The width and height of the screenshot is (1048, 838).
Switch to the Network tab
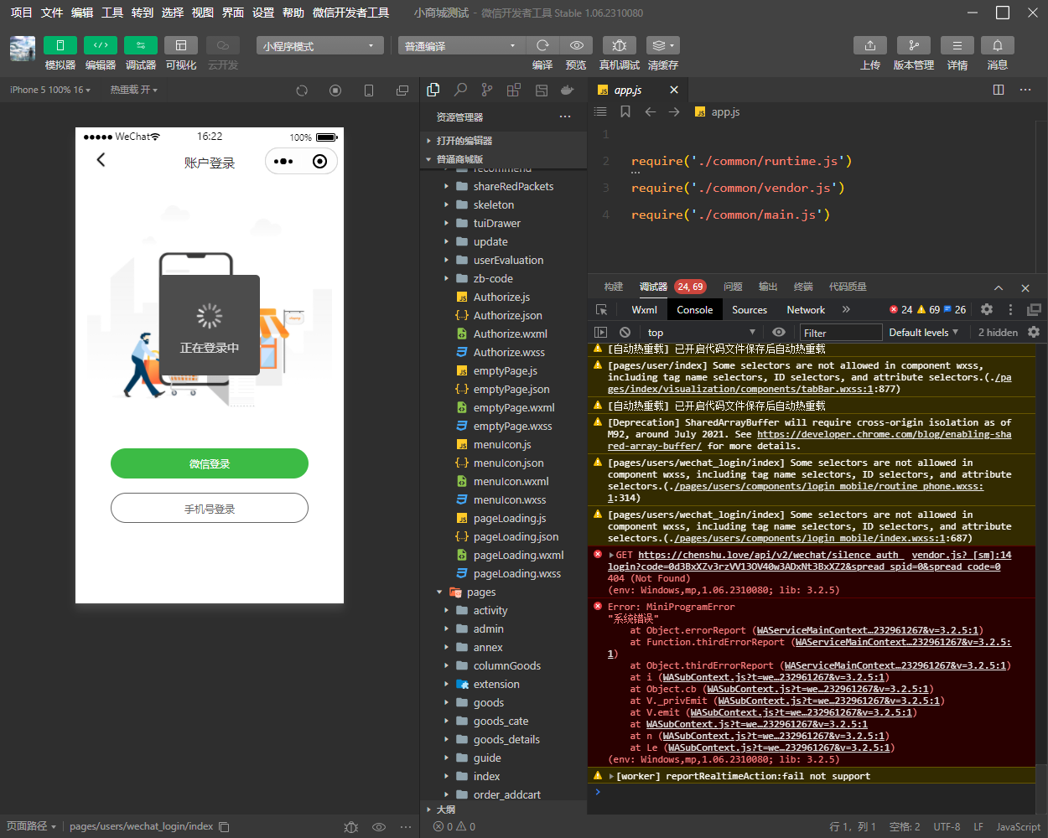(806, 309)
